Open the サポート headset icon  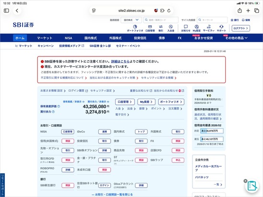221,28
